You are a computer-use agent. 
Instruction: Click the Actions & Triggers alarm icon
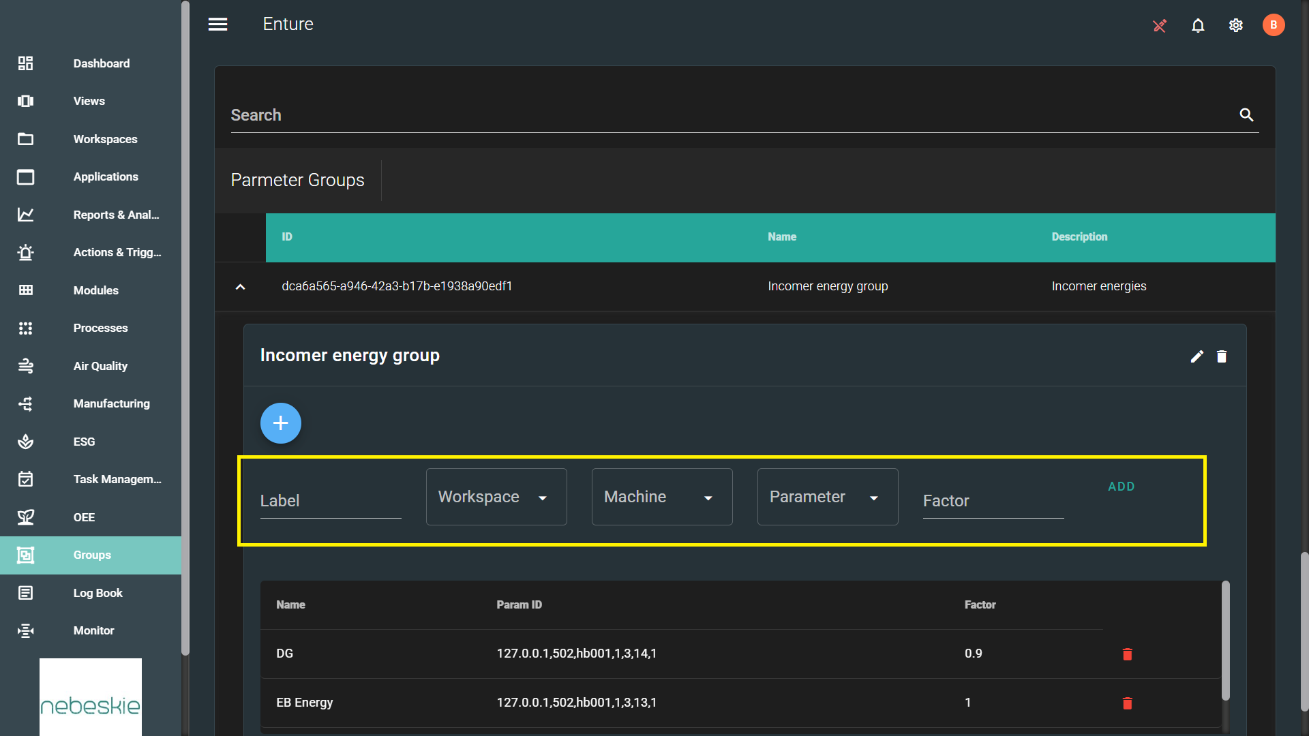click(x=25, y=253)
